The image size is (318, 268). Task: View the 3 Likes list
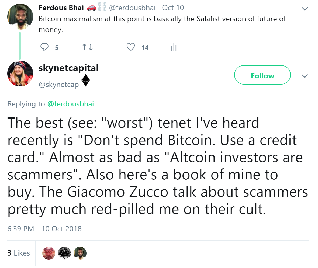[x=19, y=253]
